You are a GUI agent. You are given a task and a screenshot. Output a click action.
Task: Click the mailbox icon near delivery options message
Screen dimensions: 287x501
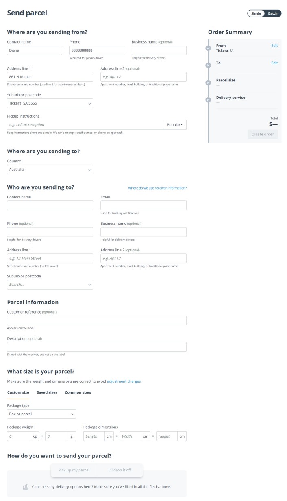coord(25,486)
